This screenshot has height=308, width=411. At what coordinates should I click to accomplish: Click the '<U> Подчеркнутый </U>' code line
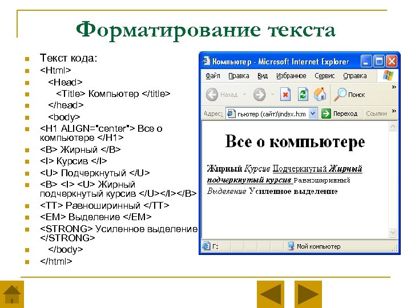[x=95, y=173]
